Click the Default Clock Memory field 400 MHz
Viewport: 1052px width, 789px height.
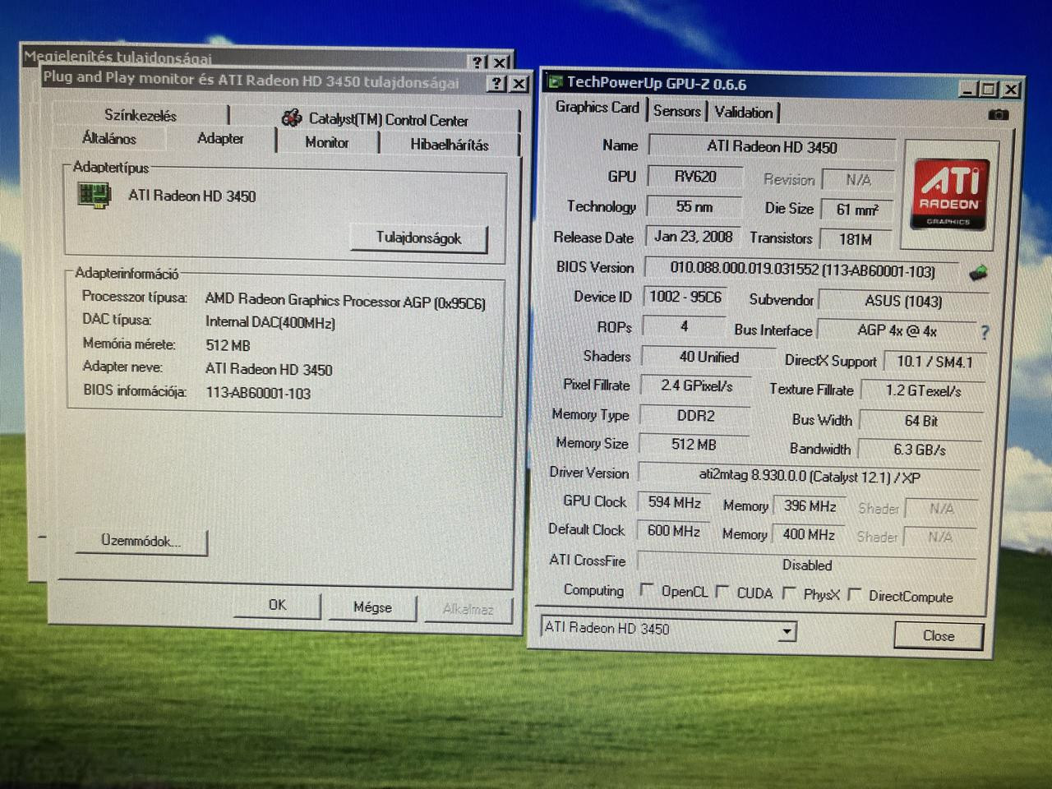(x=809, y=535)
